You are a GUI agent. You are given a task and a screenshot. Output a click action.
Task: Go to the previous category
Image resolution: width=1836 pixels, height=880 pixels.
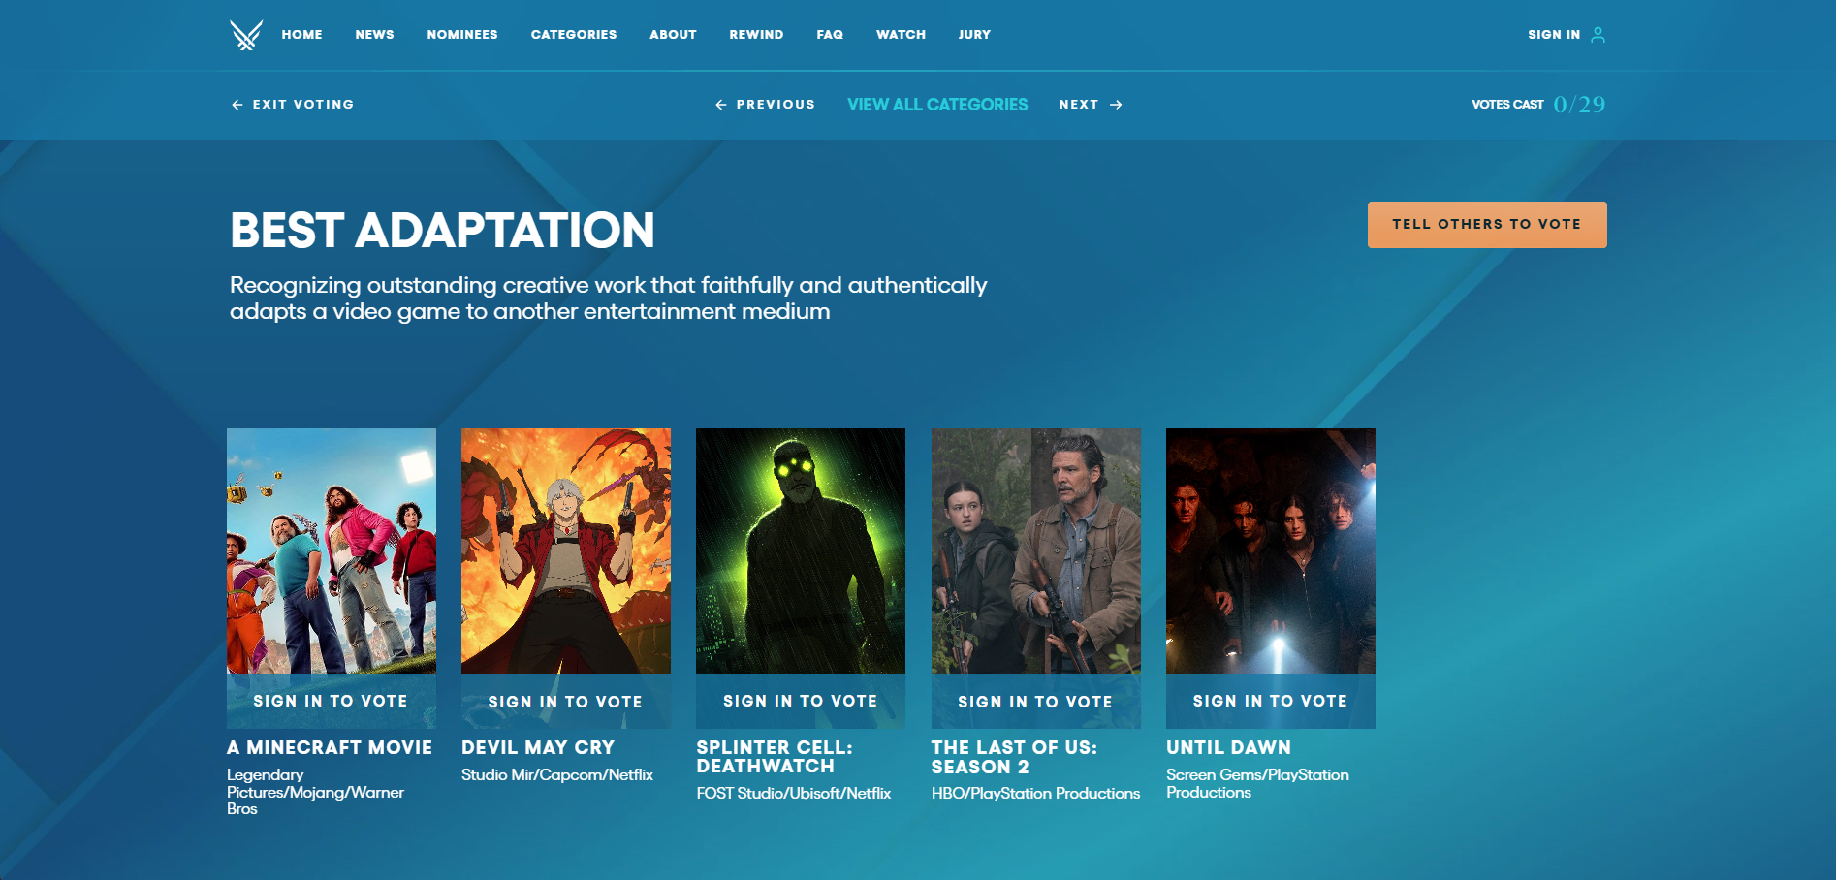click(765, 105)
